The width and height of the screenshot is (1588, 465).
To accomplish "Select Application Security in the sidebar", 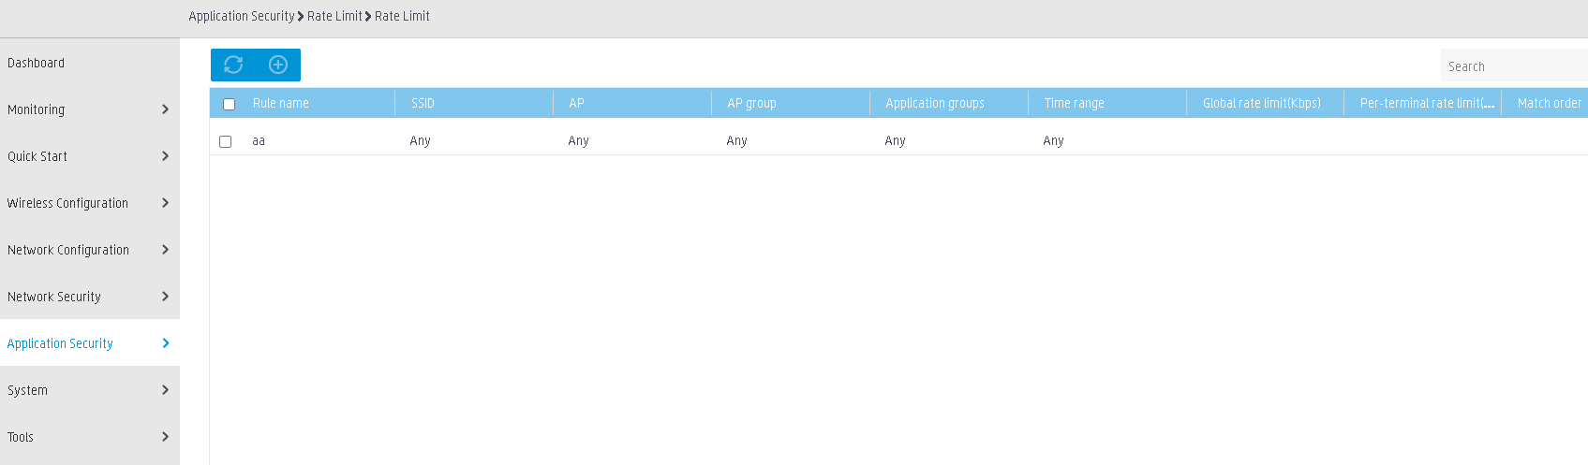I will pos(60,343).
